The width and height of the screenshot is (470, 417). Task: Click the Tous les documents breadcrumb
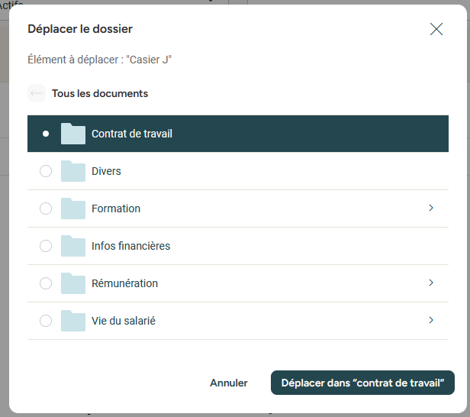100,94
